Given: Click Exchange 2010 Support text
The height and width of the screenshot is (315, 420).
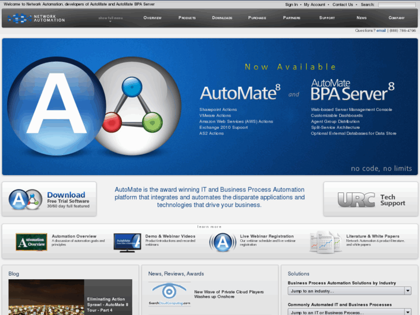Looking at the screenshot, I should point(224,127).
